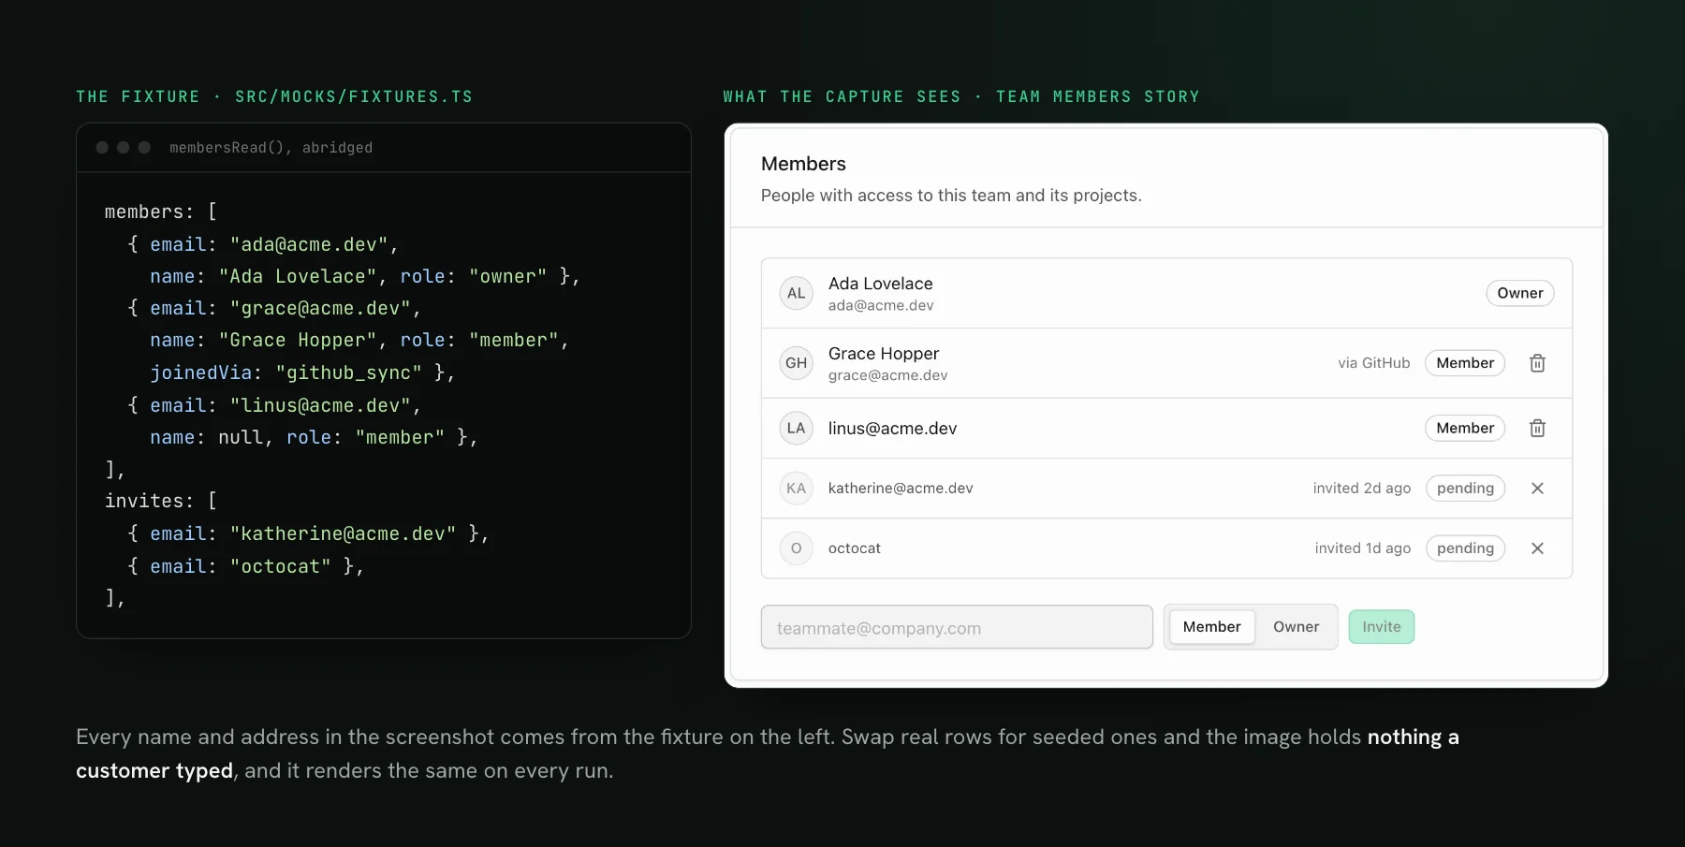
Task: Select the name Ada Lovelace in the members list
Action: click(881, 284)
